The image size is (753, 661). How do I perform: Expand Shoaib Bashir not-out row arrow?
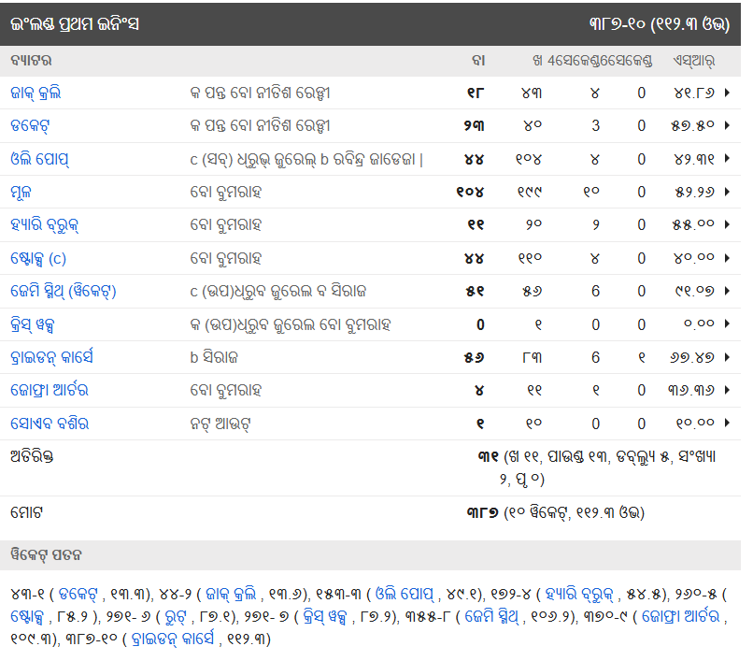coord(728,424)
